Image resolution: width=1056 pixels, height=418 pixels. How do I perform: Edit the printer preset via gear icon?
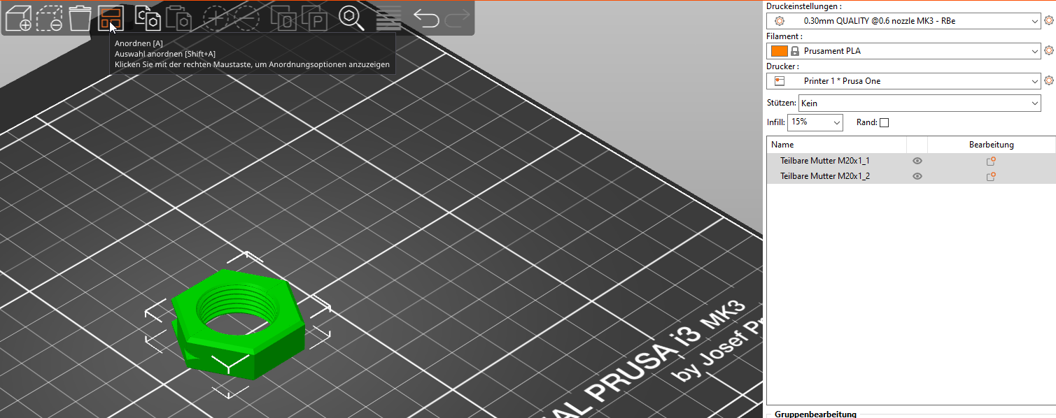1048,80
